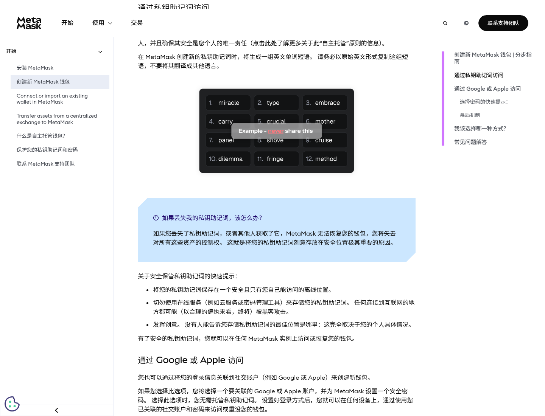545x416 pixels.
Task: Open the 开始 navigation item
Action: click(x=67, y=23)
